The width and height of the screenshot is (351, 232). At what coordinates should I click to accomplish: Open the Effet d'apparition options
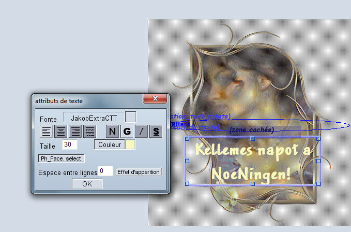point(139,171)
